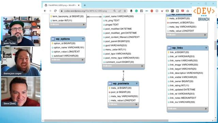Click guid VARCHAR(255) field
This screenshot has height=123, width=218.
[x=116, y=45]
